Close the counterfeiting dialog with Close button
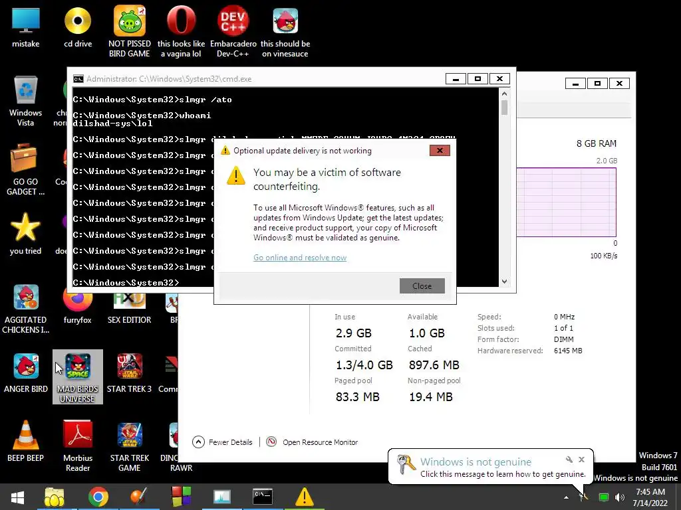The width and height of the screenshot is (681, 510). (x=422, y=286)
